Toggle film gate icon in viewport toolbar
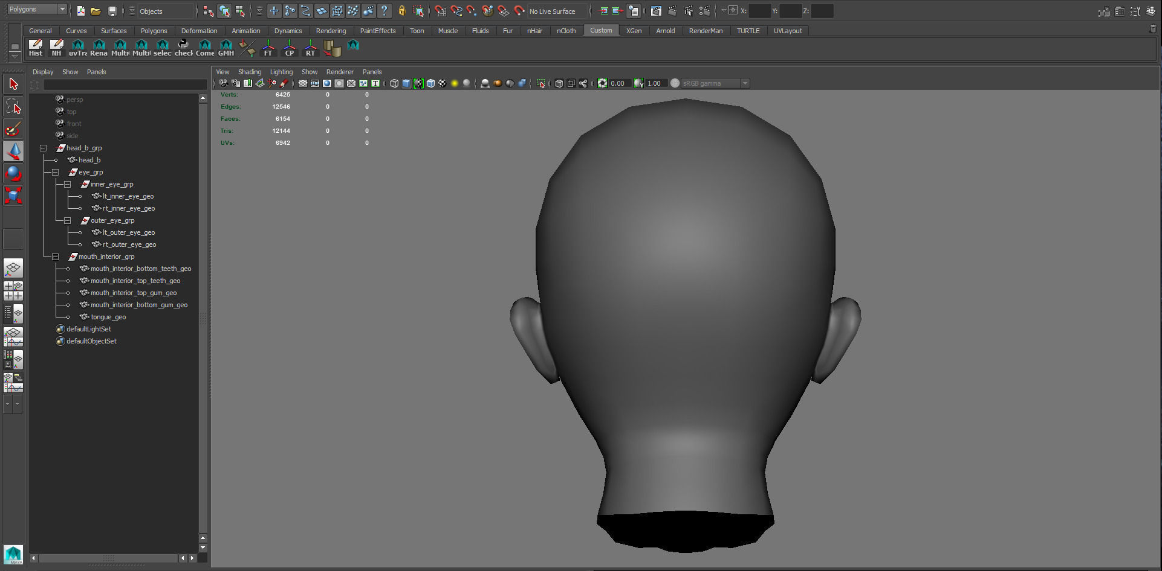This screenshot has height=571, width=1162. coord(314,83)
